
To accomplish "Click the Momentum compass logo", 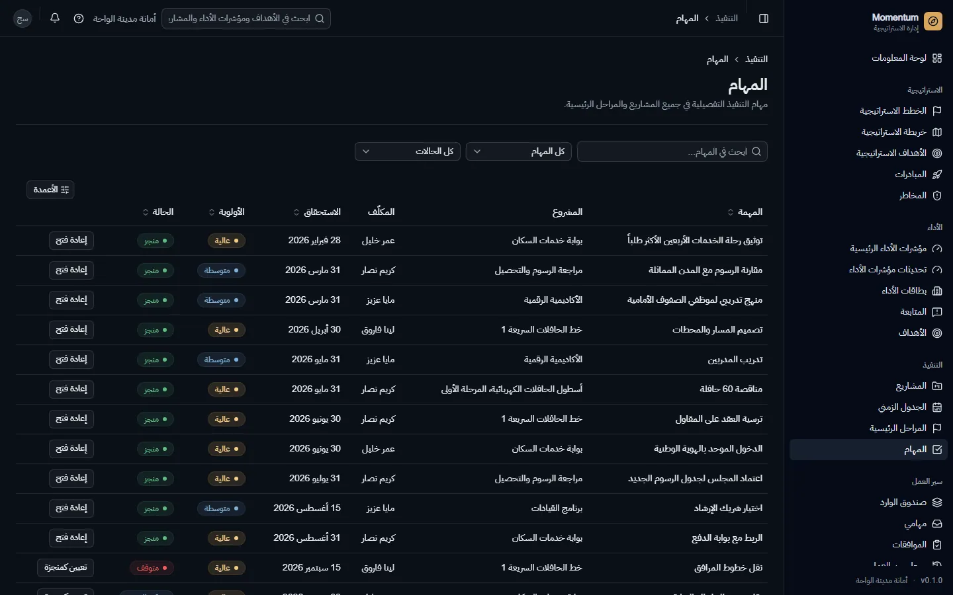I will point(933,21).
